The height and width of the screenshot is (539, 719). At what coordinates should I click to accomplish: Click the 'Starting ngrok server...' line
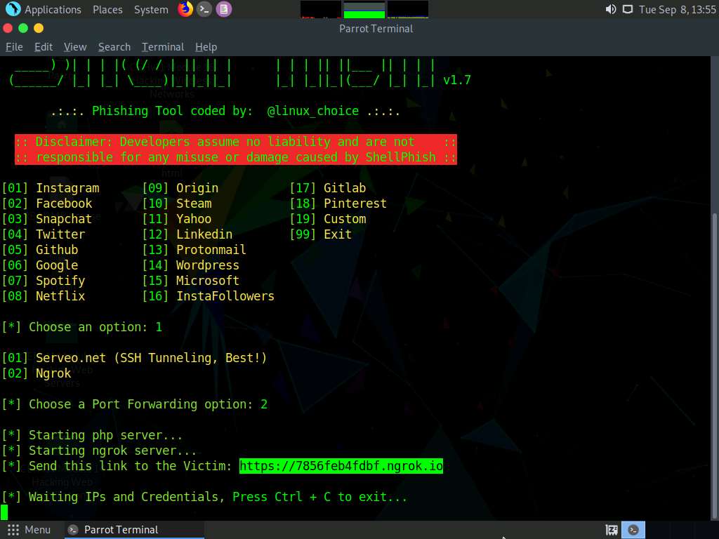click(x=100, y=451)
